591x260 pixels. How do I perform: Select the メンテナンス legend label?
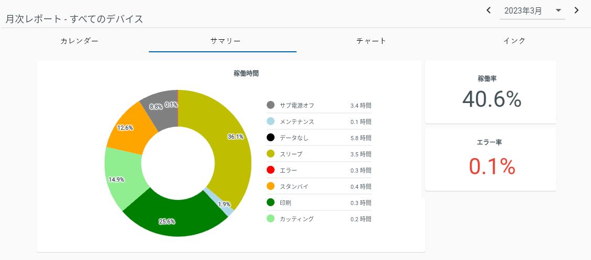(297, 121)
